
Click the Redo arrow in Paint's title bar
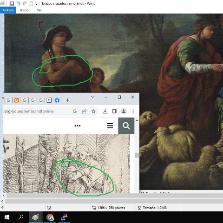[25, 3]
